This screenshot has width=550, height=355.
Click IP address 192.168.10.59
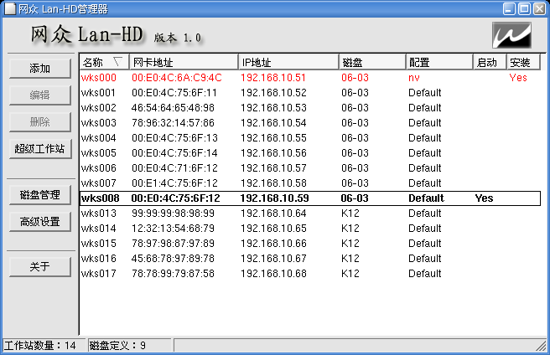(x=275, y=198)
